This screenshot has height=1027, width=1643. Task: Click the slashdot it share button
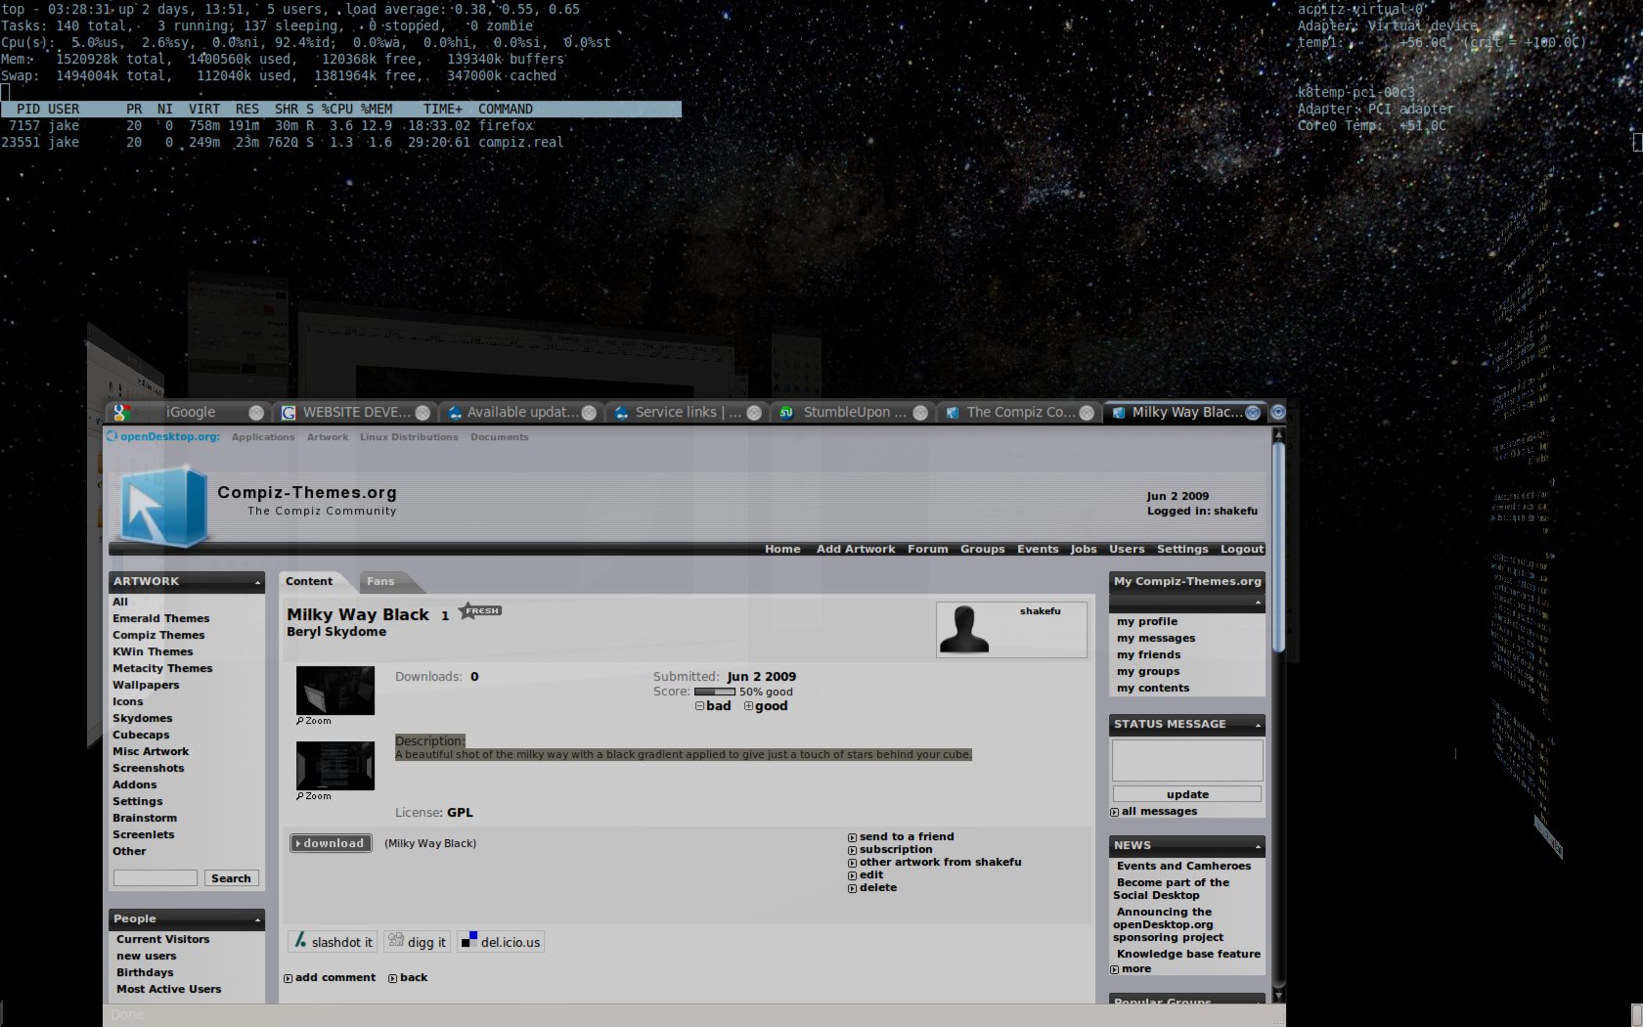pos(333,942)
